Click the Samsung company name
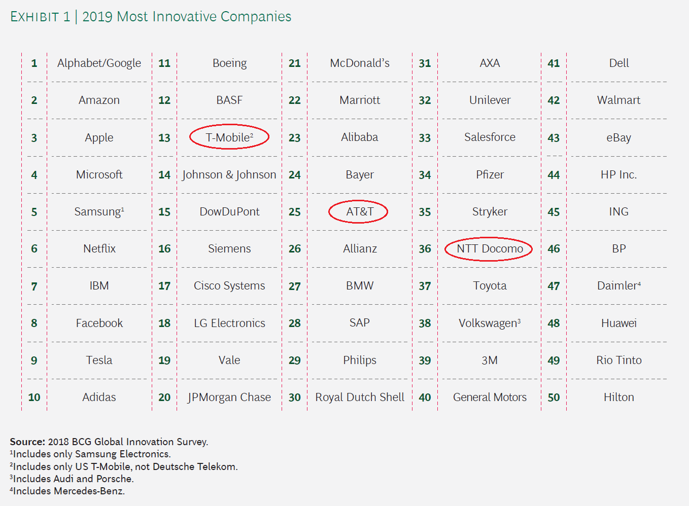 (99, 212)
